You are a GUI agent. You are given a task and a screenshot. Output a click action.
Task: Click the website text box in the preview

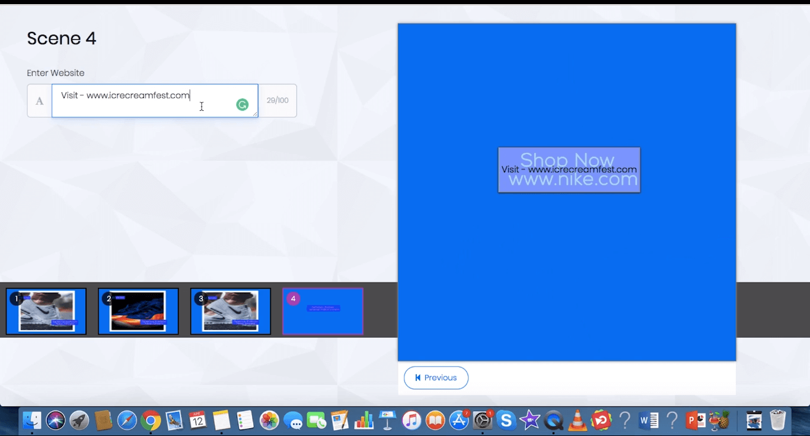(569, 170)
